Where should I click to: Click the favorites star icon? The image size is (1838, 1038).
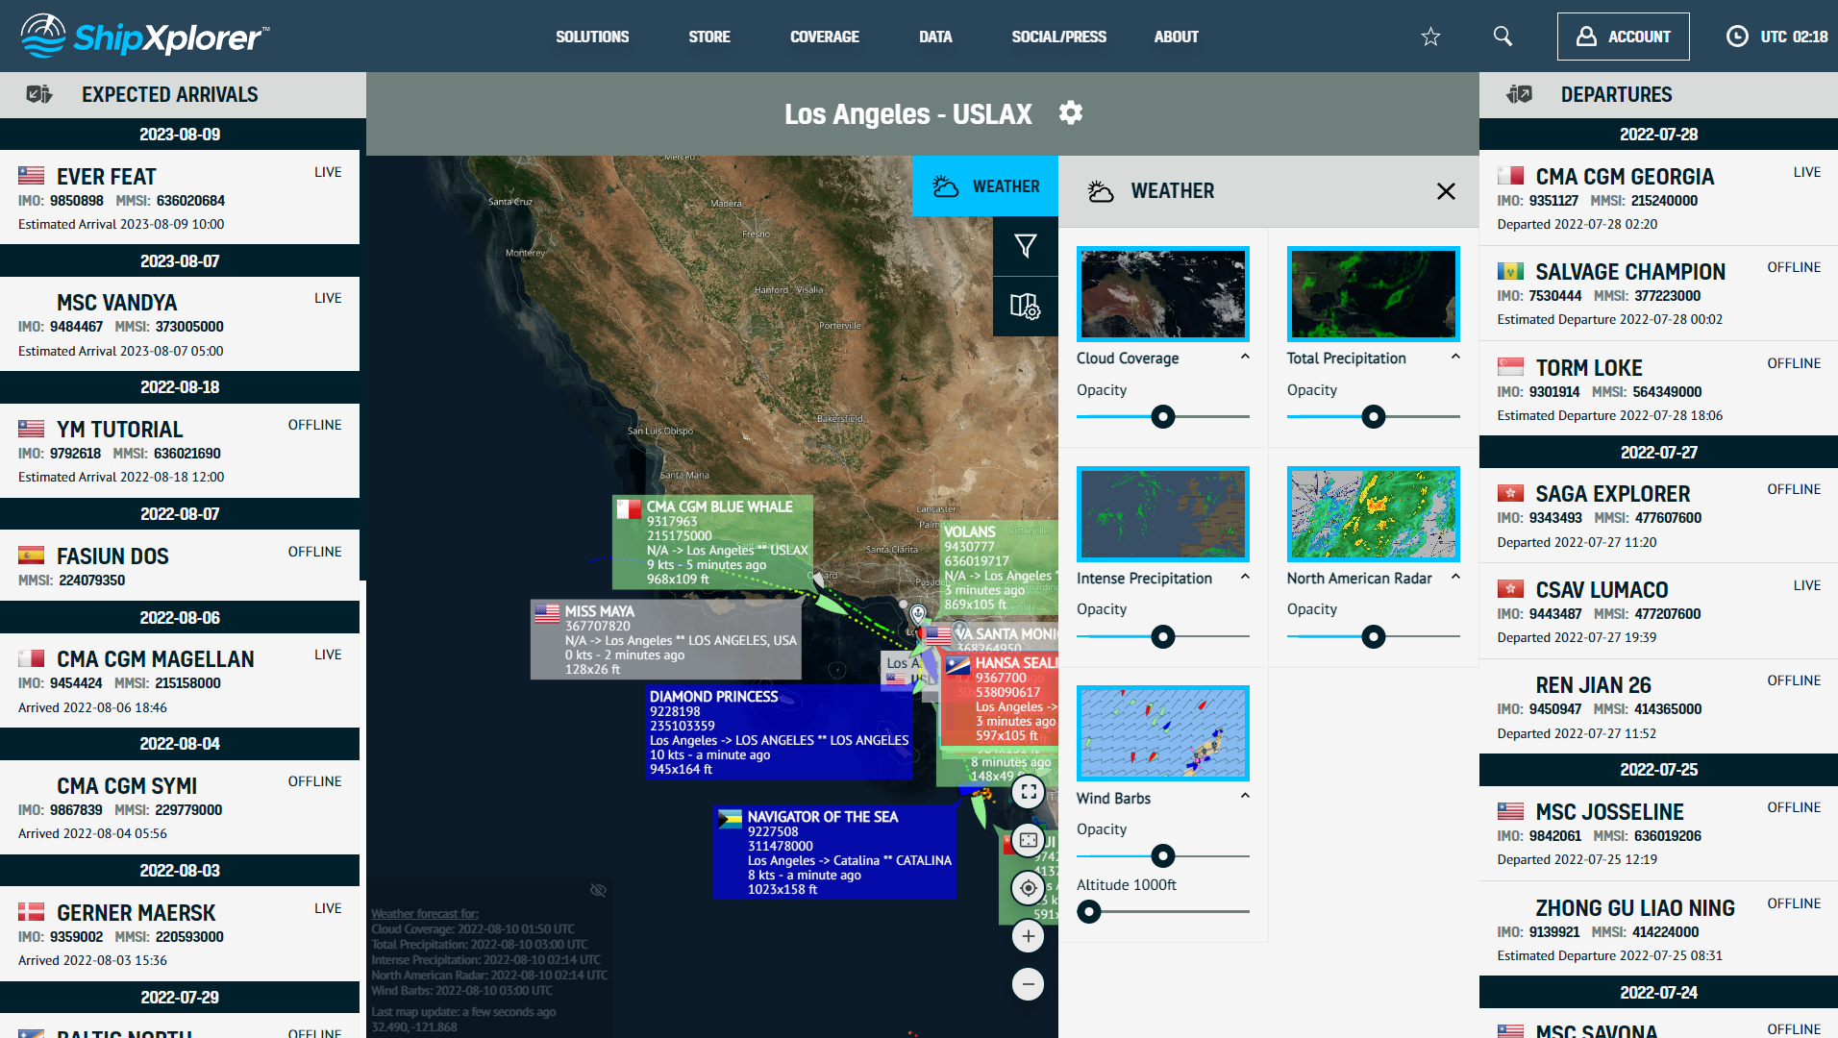coord(1430,37)
